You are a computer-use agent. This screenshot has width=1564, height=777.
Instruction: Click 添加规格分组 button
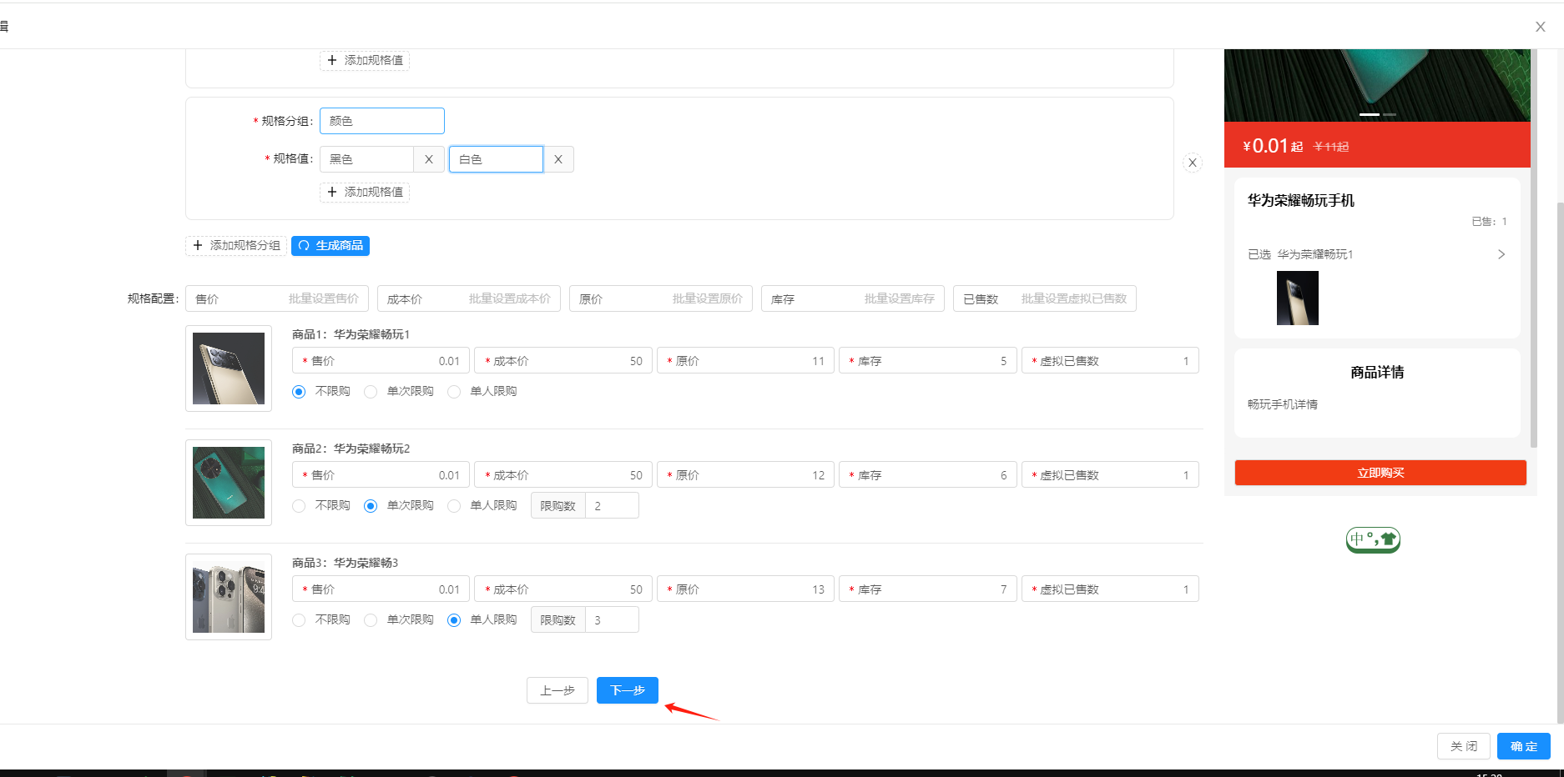coord(236,245)
